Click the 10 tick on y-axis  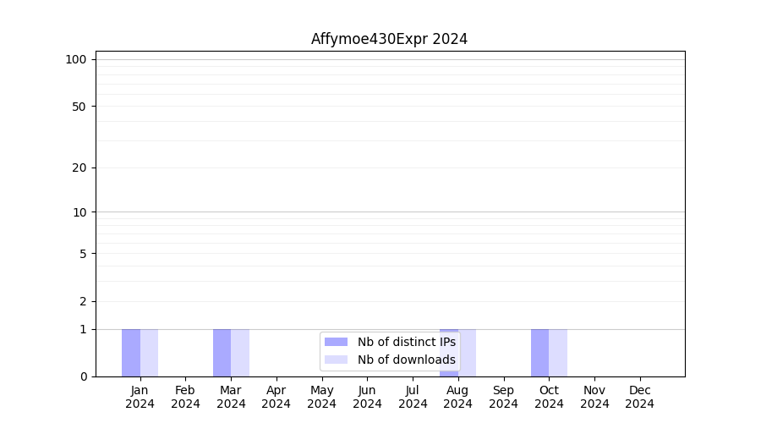(79, 212)
